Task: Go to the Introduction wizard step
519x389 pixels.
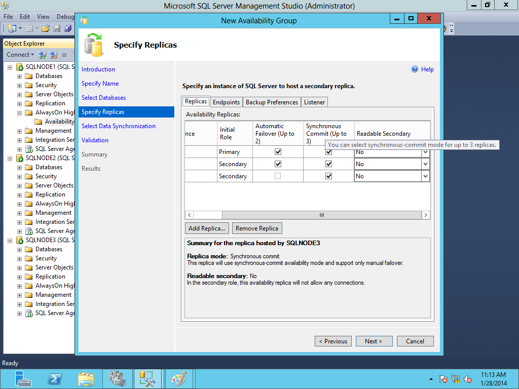Action: point(98,69)
